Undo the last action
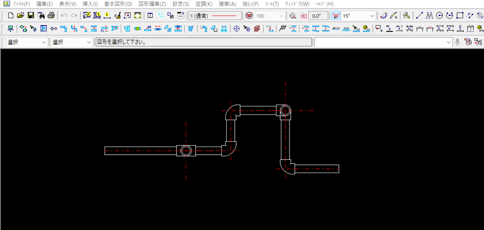 (64, 16)
